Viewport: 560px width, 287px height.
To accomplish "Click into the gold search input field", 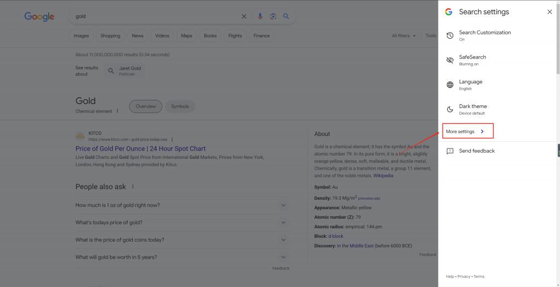I will point(156,16).
